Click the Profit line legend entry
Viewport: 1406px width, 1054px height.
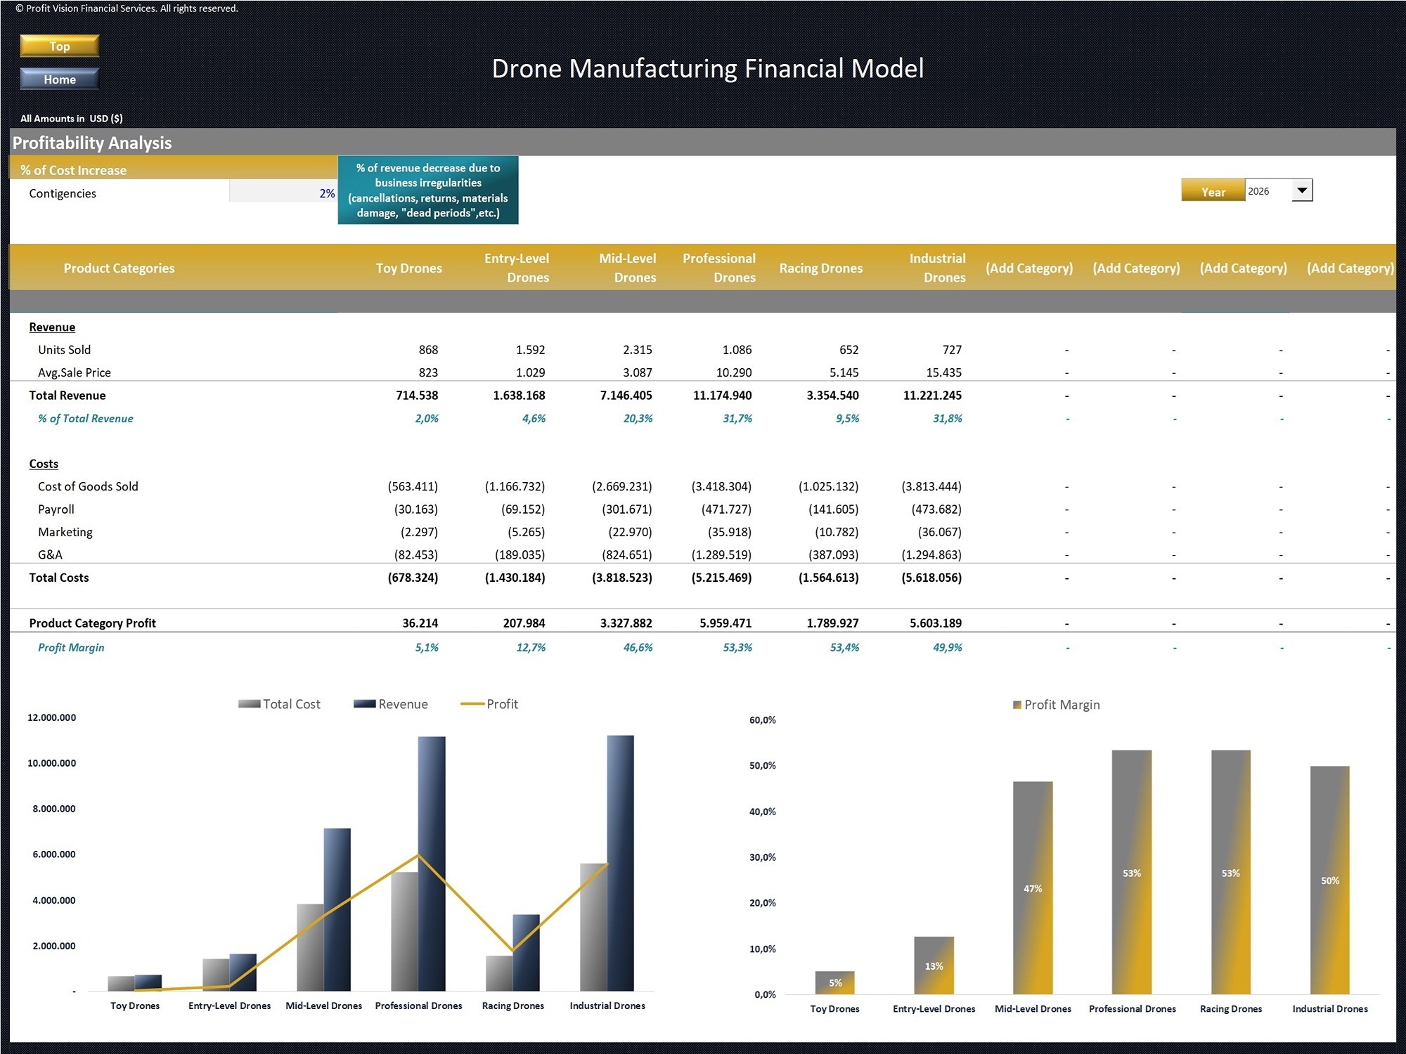[489, 704]
